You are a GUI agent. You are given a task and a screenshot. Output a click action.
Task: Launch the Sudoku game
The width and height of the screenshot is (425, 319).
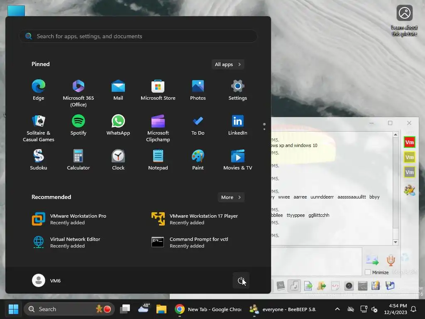click(x=39, y=160)
